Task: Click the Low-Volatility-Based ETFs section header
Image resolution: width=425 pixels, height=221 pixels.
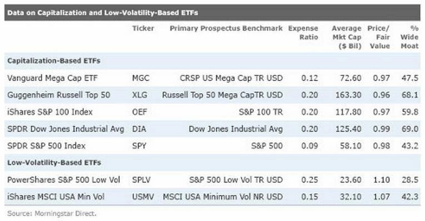Action: click(54, 163)
